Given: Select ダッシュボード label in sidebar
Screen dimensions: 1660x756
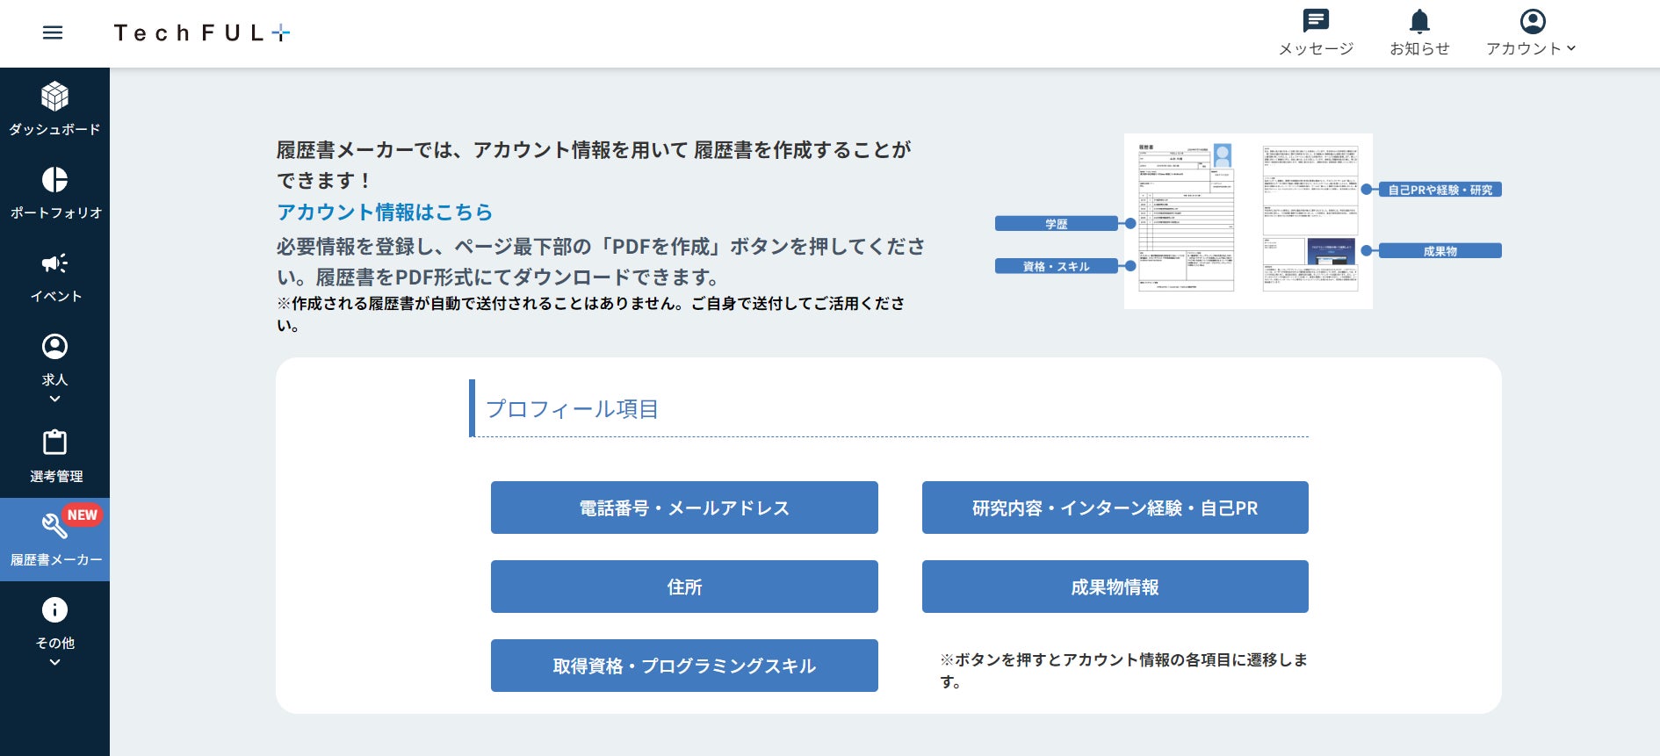Looking at the screenshot, I should tap(54, 129).
